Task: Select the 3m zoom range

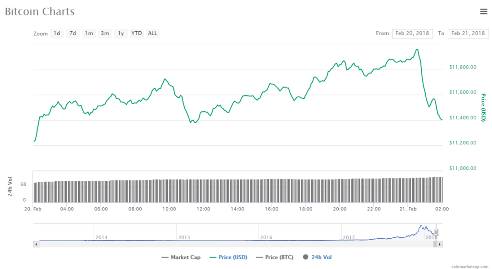Action: pyautogui.click(x=105, y=33)
